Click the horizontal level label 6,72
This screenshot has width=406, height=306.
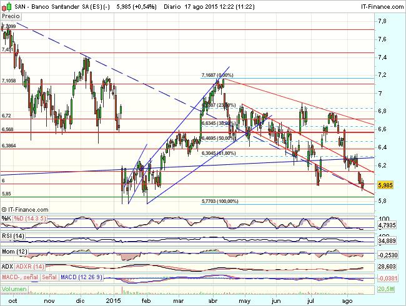coord(6,116)
